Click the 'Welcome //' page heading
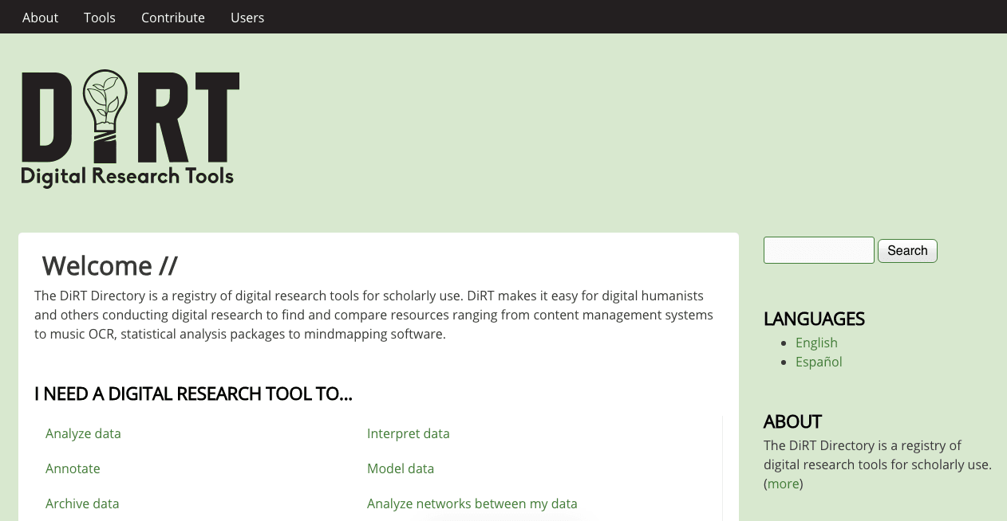Viewport: 1007px width, 521px height. 109,265
